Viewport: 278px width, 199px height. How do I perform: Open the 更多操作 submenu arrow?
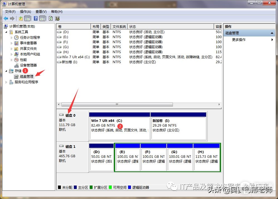pos(272,40)
